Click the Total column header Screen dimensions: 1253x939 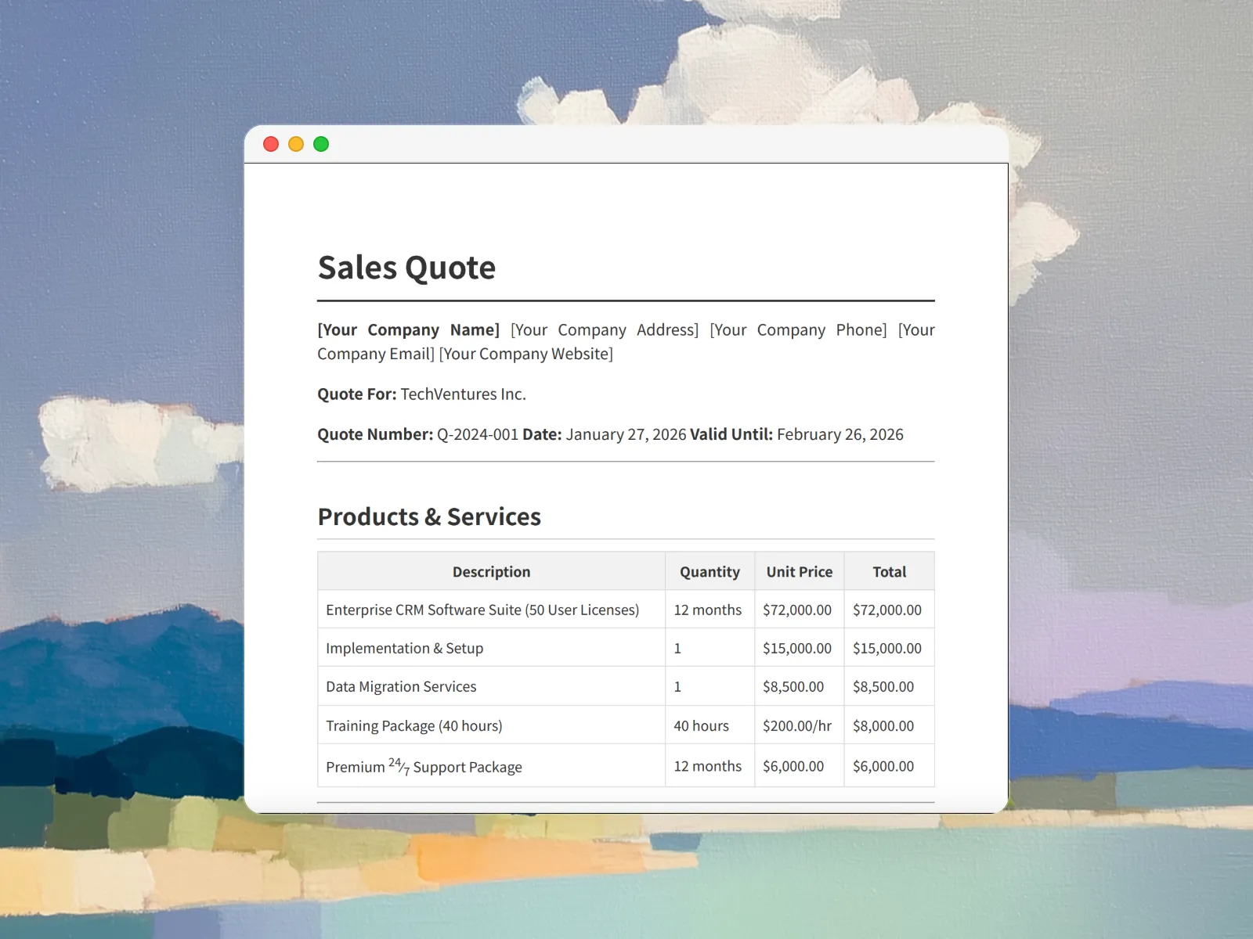(x=889, y=572)
